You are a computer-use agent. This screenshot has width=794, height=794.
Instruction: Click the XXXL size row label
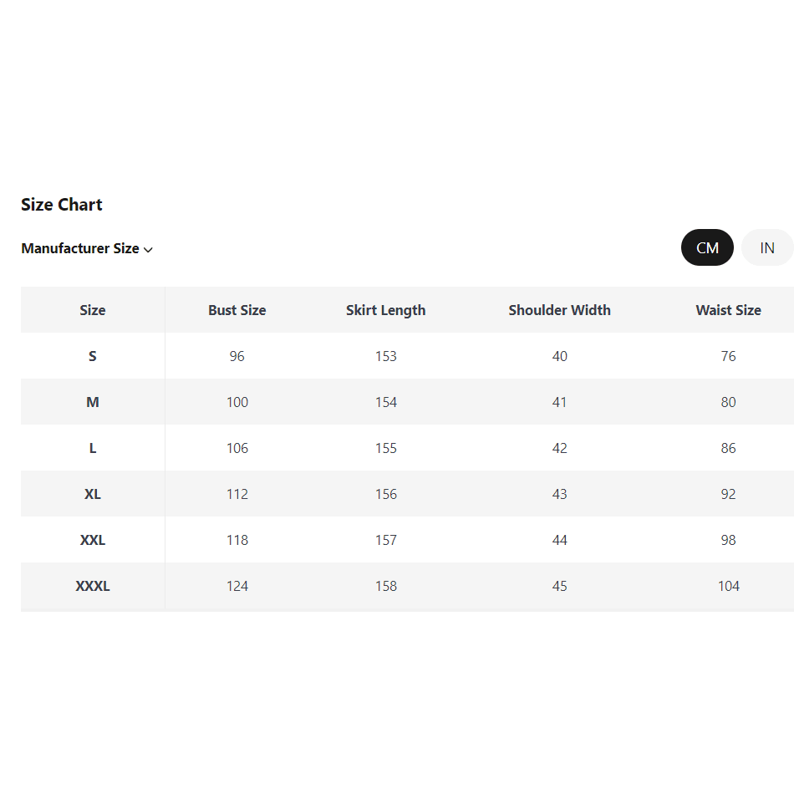(x=93, y=586)
